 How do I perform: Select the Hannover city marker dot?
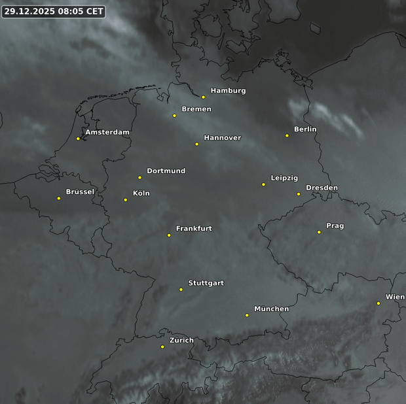196,144
